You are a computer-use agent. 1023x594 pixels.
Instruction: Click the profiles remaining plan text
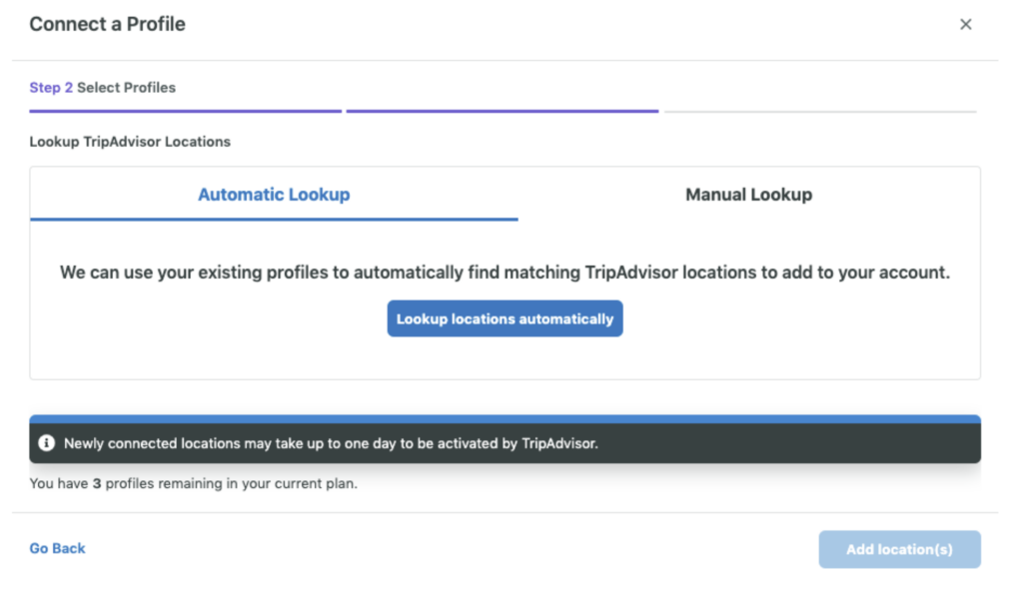pos(193,484)
